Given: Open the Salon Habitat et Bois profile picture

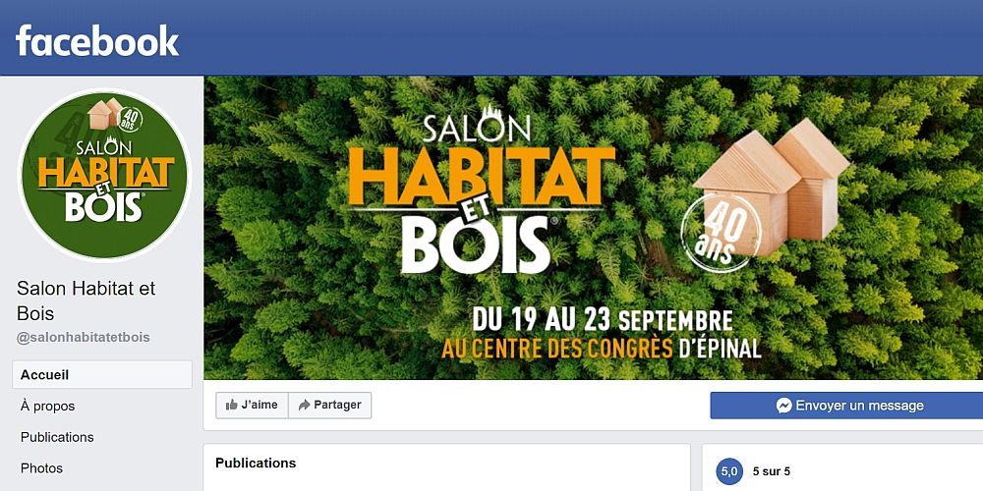Looking at the screenshot, I should tap(103, 175).
